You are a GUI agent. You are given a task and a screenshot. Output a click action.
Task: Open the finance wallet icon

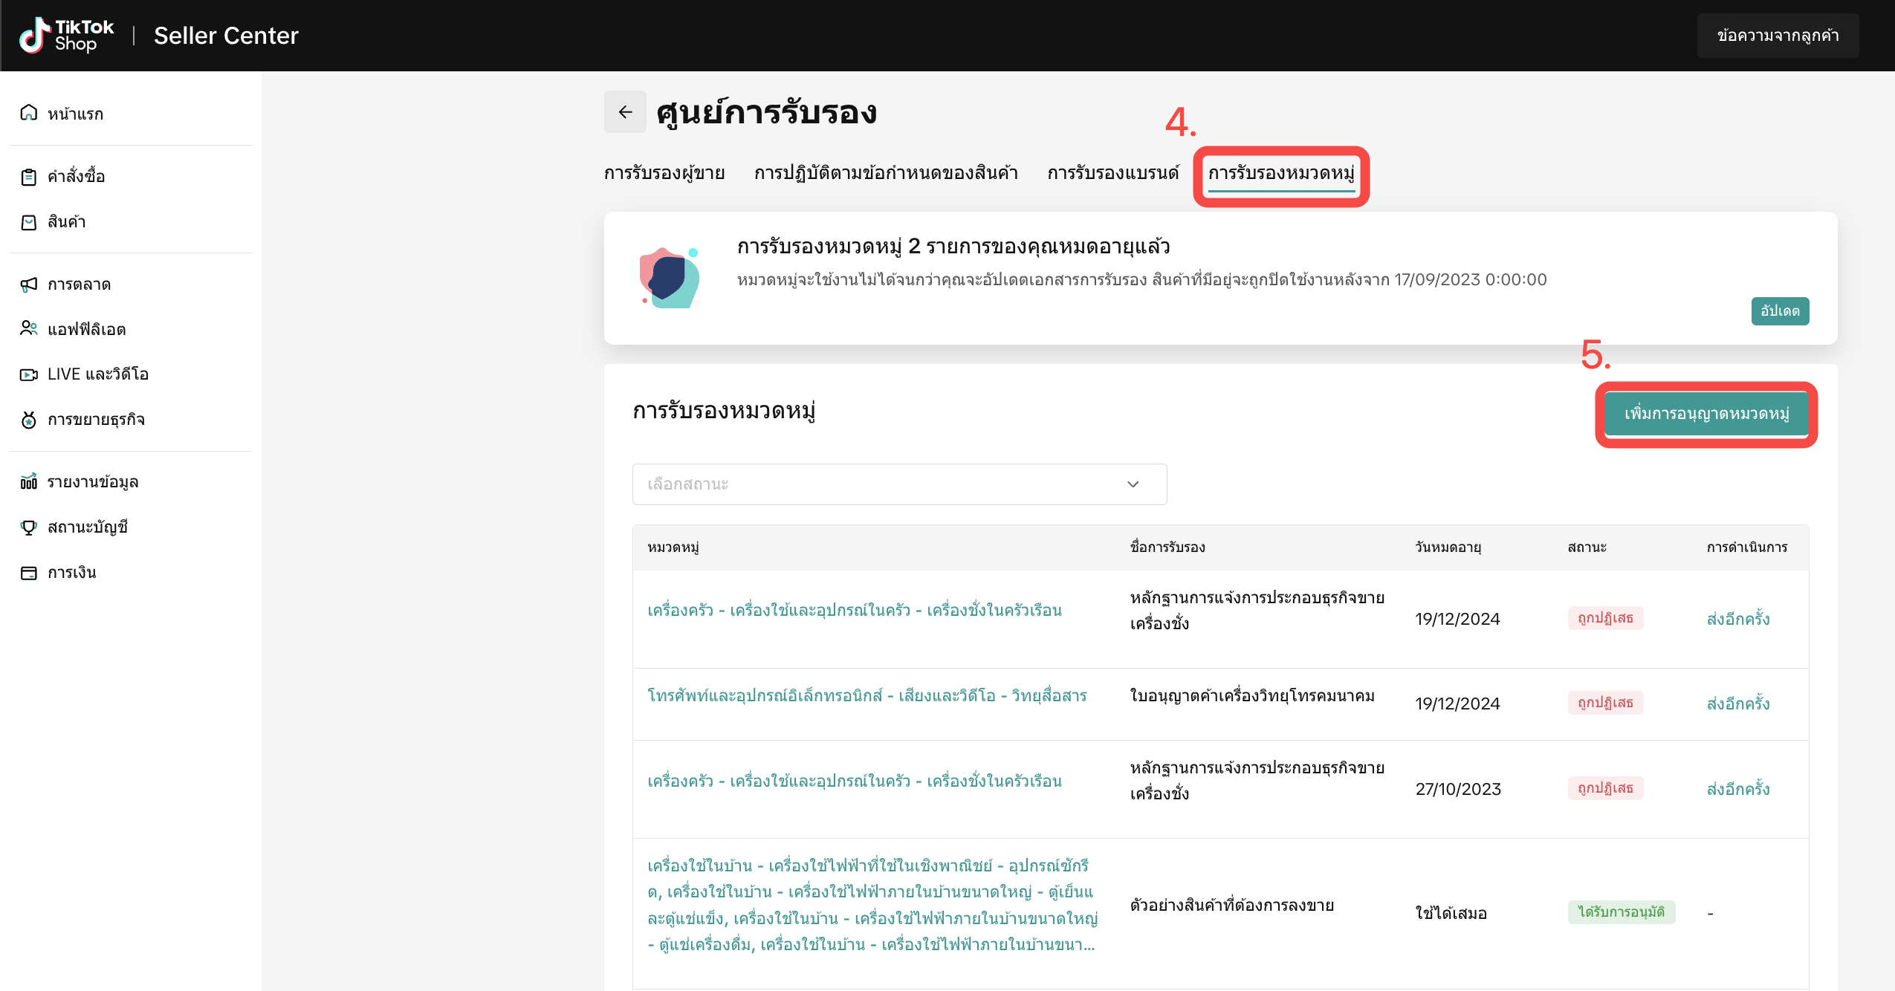[x=29, y=573]
